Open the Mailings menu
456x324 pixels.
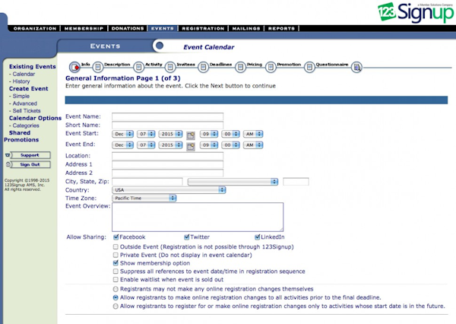click(246, 29)
